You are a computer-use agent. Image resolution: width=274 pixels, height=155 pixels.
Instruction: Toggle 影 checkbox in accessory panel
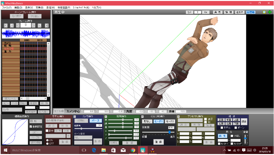[x=206, y=122]
